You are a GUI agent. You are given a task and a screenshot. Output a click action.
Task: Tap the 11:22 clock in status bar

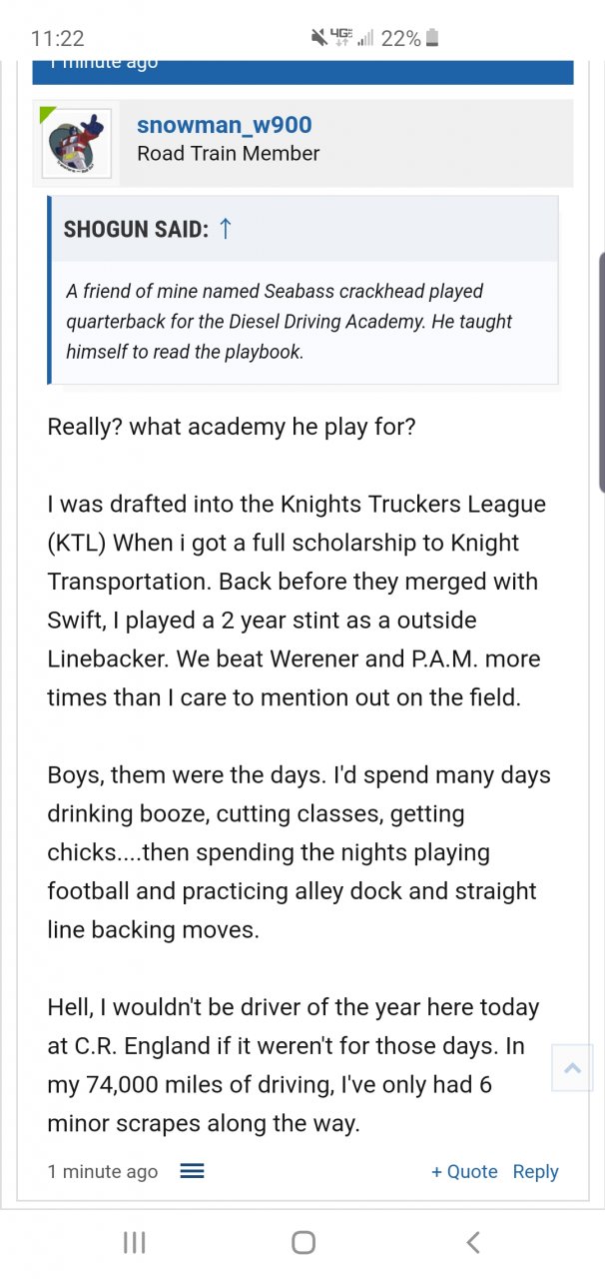click(58, 38)
